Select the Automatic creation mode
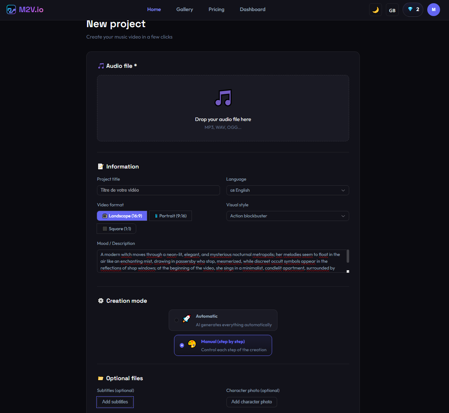The width and height of the screenshot is (449, 413). pyautogui.click(x=223, y=320)
